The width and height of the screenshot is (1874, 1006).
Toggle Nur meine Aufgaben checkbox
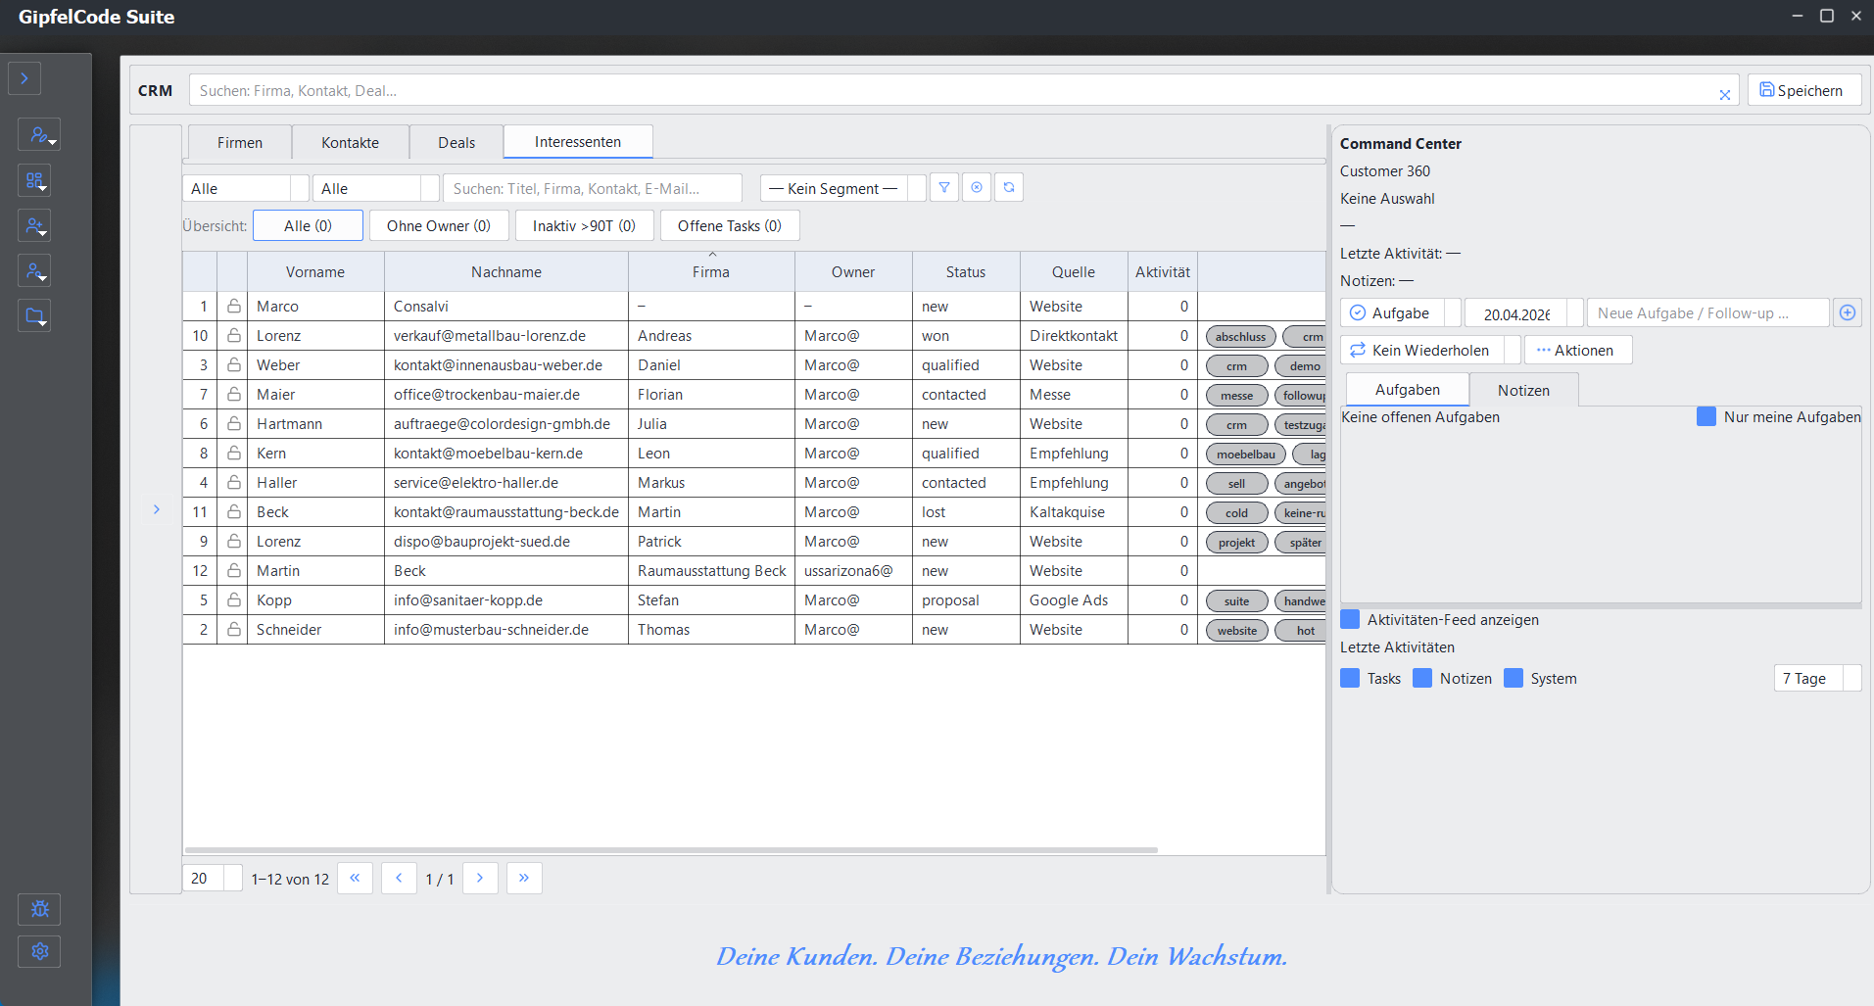pos(1706,416)
